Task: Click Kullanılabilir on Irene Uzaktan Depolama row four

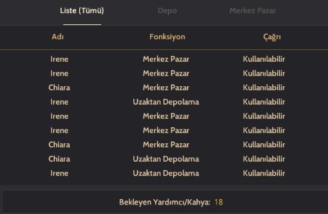Action: point(264,102)
